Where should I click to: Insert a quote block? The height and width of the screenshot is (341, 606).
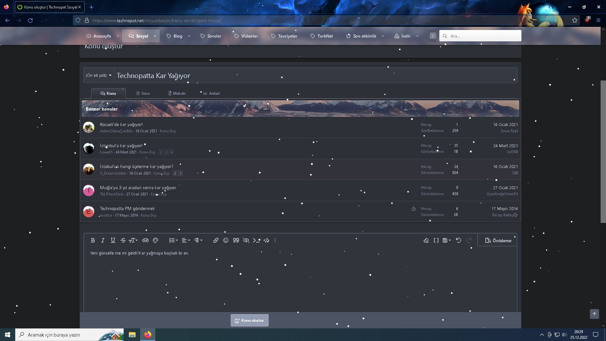236,240
